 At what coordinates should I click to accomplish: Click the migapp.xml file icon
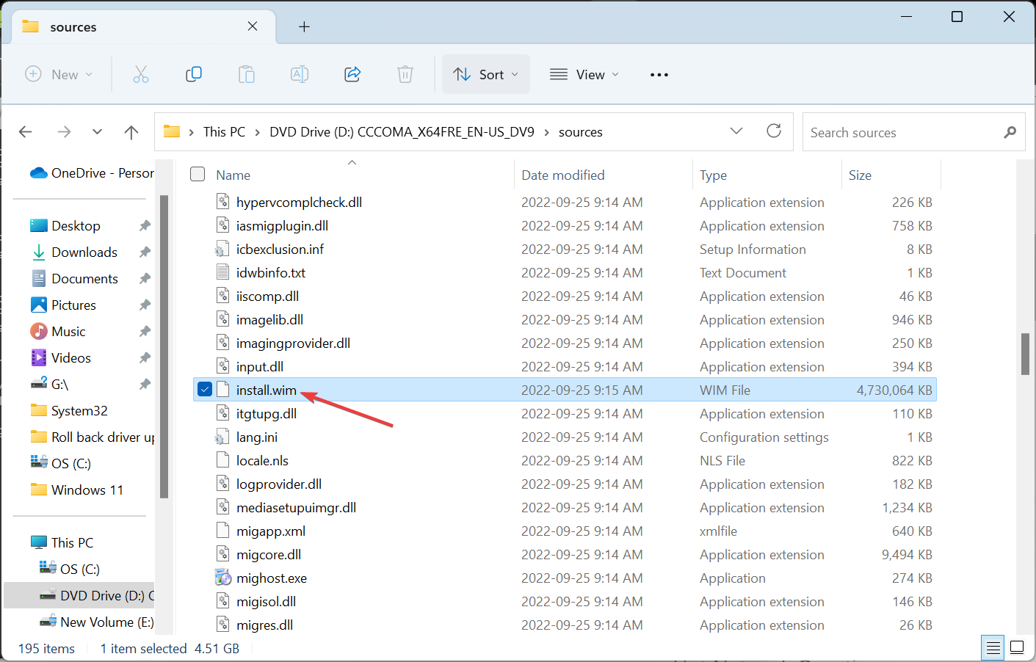coord(222,531)
